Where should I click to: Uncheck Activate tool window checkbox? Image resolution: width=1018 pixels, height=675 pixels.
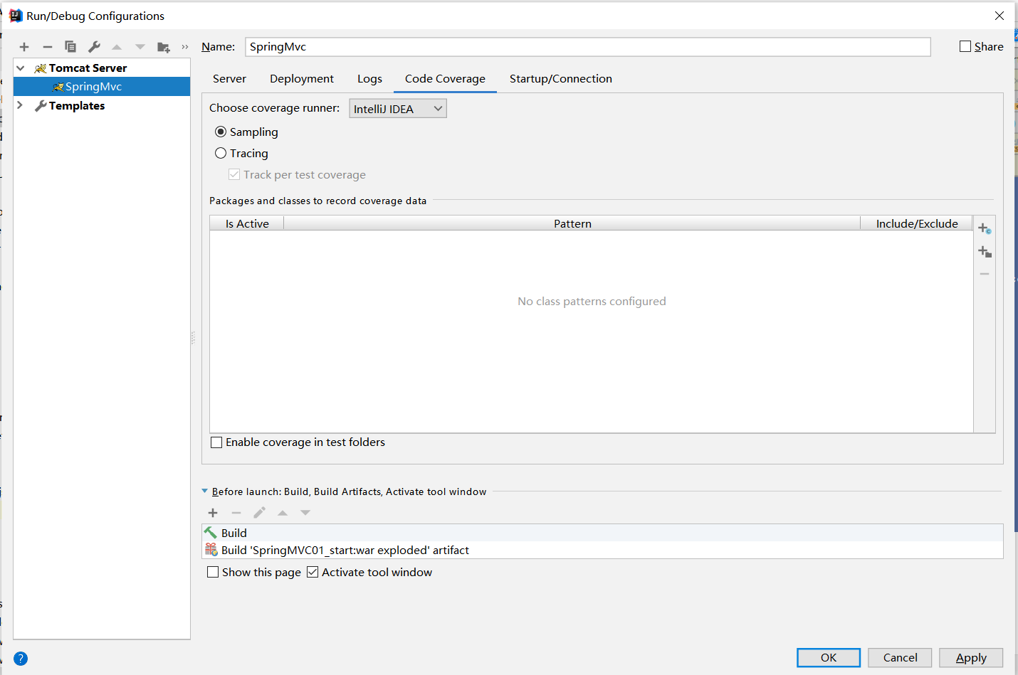pos(313,573)
